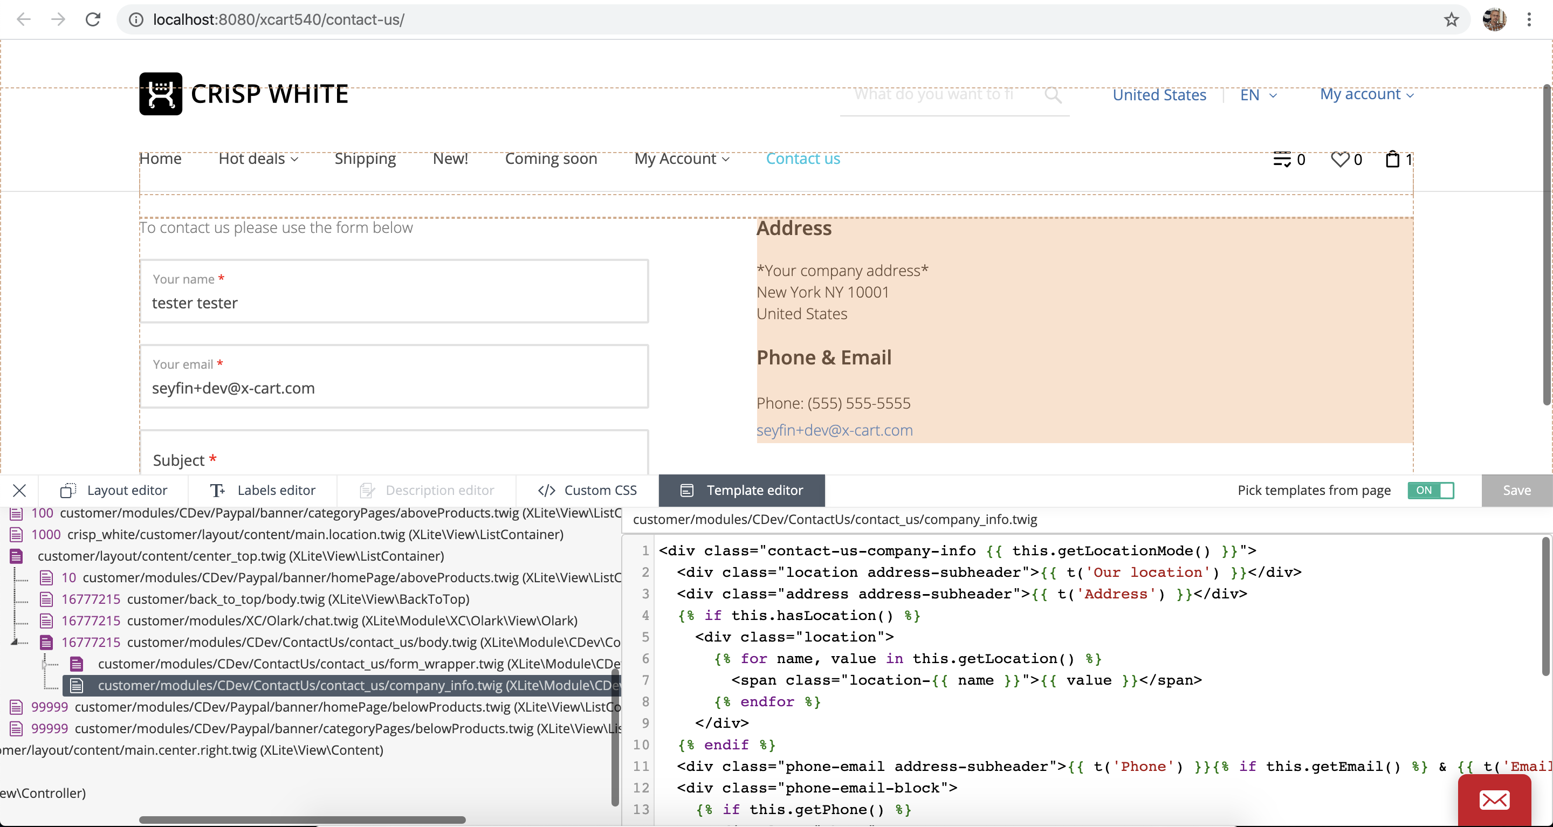1553x827 pixels.
Task: Reload the page
Action: [93, 20]
